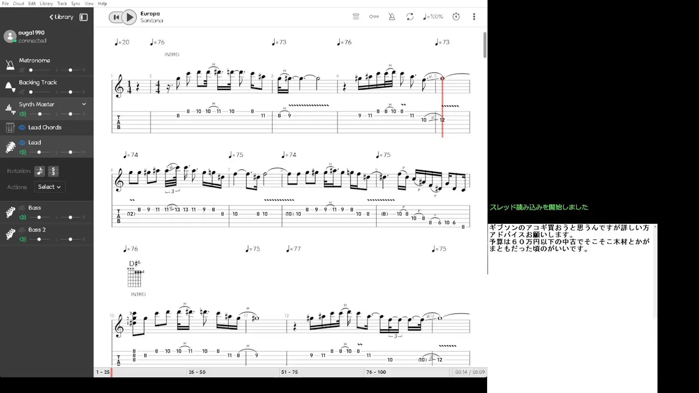Click the three-circles count-in icon in toolbar
This screenshot has height=393, width=699.
tap(374, 17)
